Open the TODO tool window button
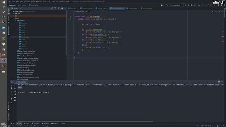This screenshot has height=127, width=226. [x=26, y=123]
